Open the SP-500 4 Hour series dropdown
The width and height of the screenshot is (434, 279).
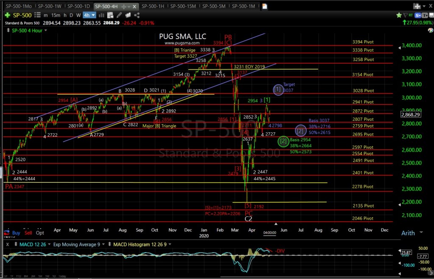tap(45, 31)
